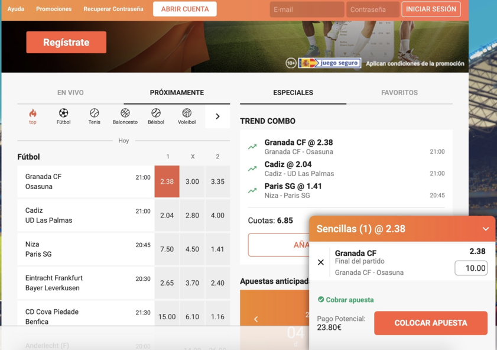
Task: Select the Fútbol sport icon
Action: (63, 116)
